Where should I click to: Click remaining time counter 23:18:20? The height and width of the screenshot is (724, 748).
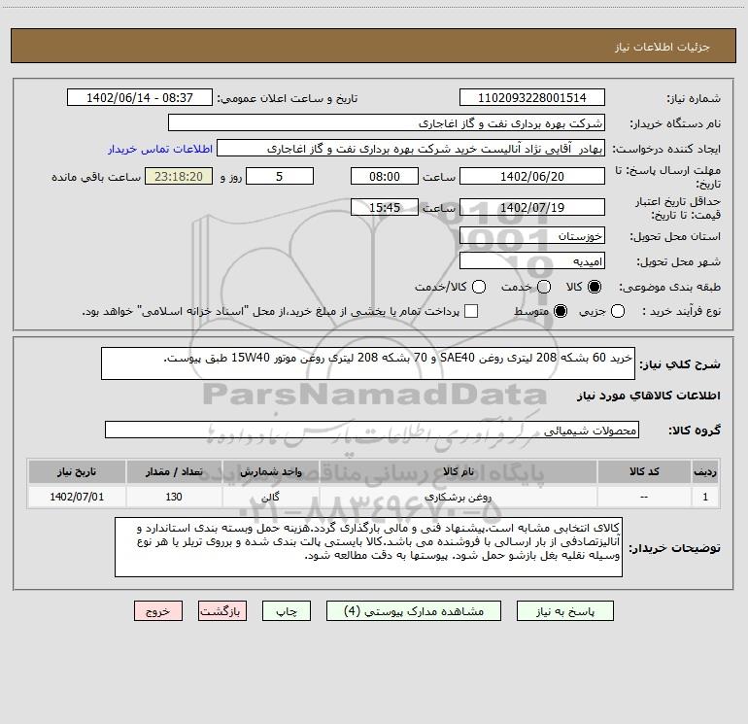[179, 176]
